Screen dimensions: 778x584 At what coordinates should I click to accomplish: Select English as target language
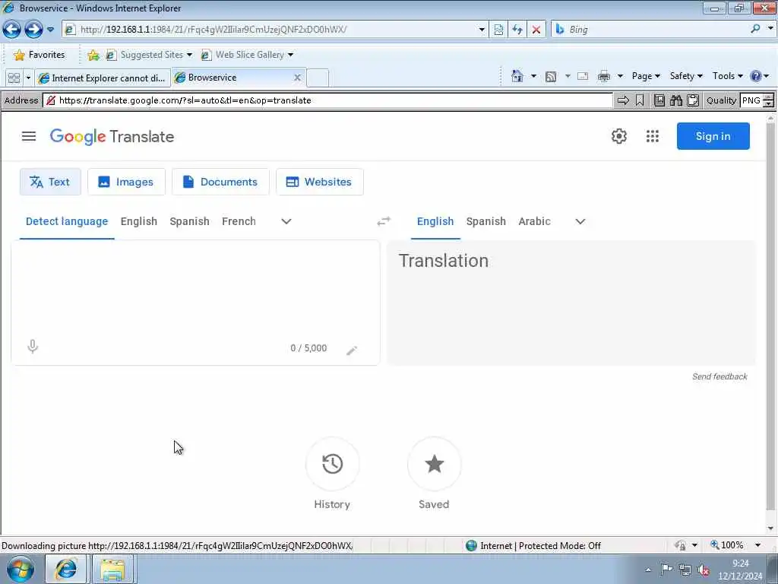click(435, 221)
